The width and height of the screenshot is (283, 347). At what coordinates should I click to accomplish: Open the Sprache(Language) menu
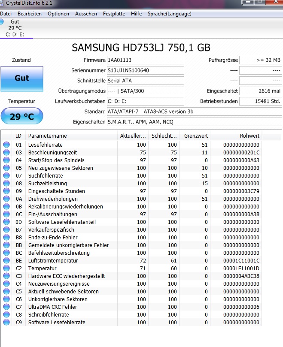pyautogui.click(x=170, y=14)
